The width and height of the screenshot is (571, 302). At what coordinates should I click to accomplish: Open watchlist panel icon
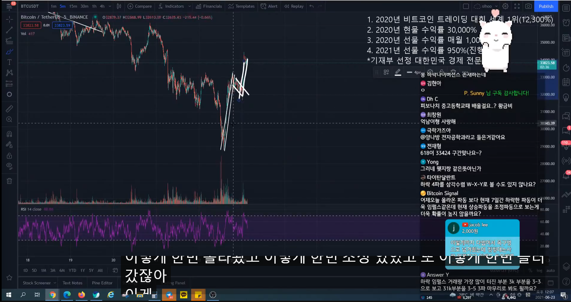(566, 8)
